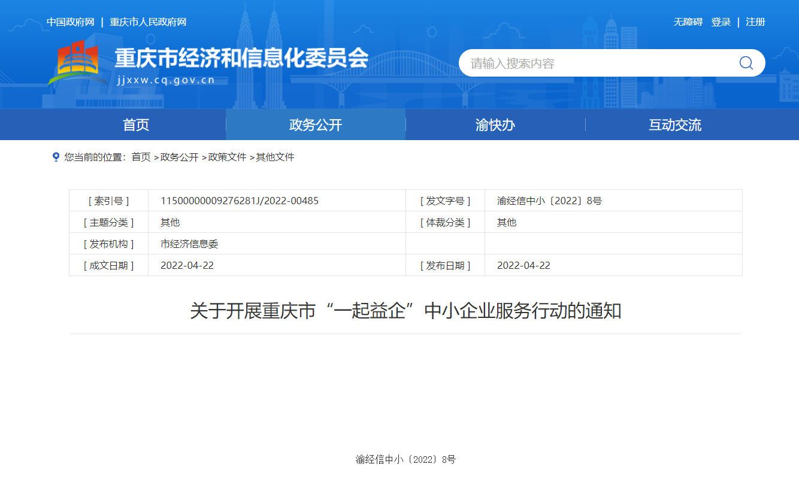Image resolution: width=799 pixels, height=482 pixels.
Task: Click the 登录 login link
Action: click(721, 22)
